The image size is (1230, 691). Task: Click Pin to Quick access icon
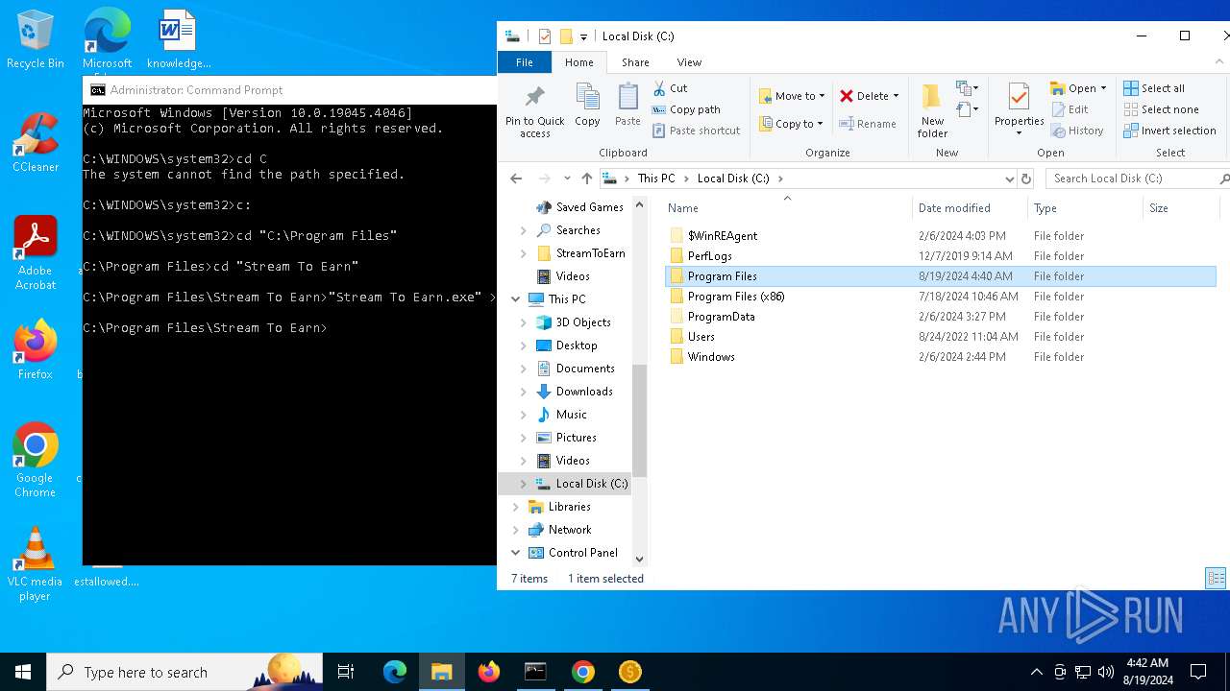tap(535, 111)
